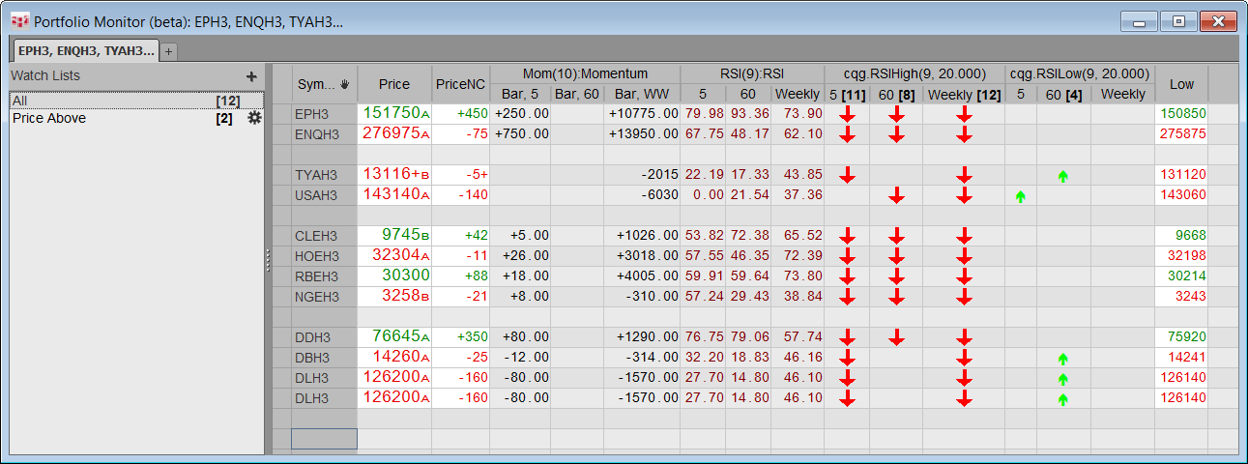1248x464 pixels.
Task: Select the empty symbol input cell
Action: (x=324, y=440)
